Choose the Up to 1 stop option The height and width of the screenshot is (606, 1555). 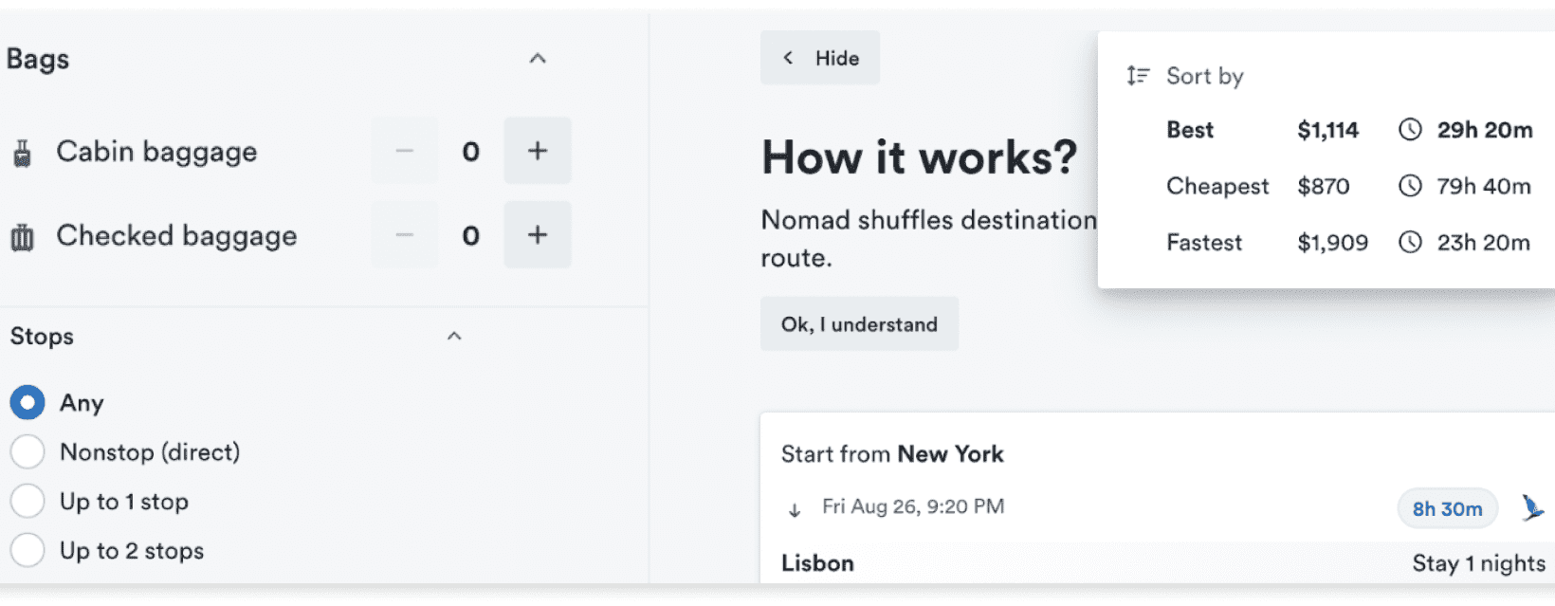point(27,502)
